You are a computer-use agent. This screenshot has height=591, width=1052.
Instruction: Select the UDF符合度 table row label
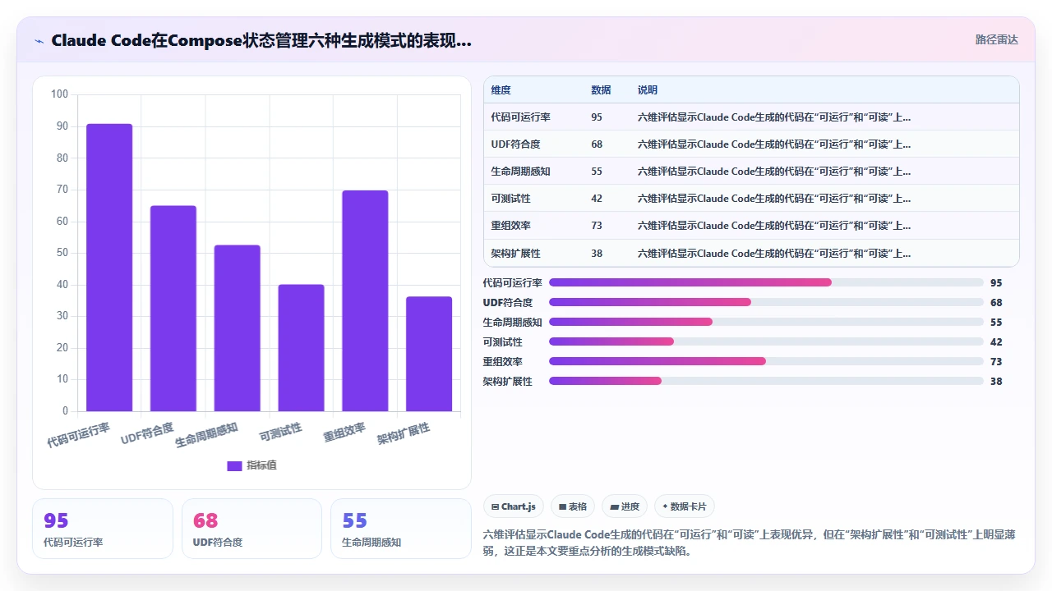[516, 144]
